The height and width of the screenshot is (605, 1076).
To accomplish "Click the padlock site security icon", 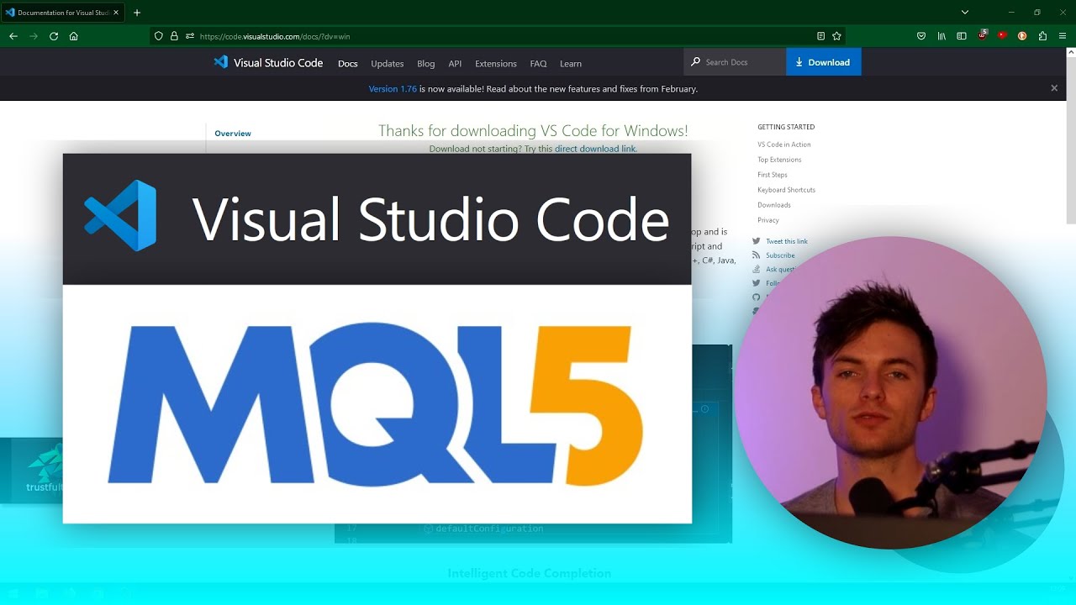I will [174, 36].
